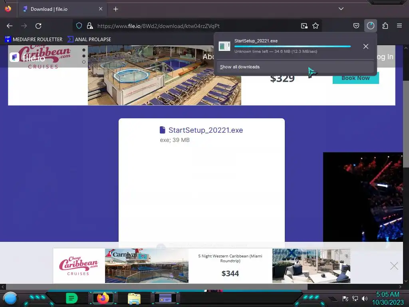
Task: Bookmark this page with the star icon
Action: pyautogui.click(x=316, y=26)
